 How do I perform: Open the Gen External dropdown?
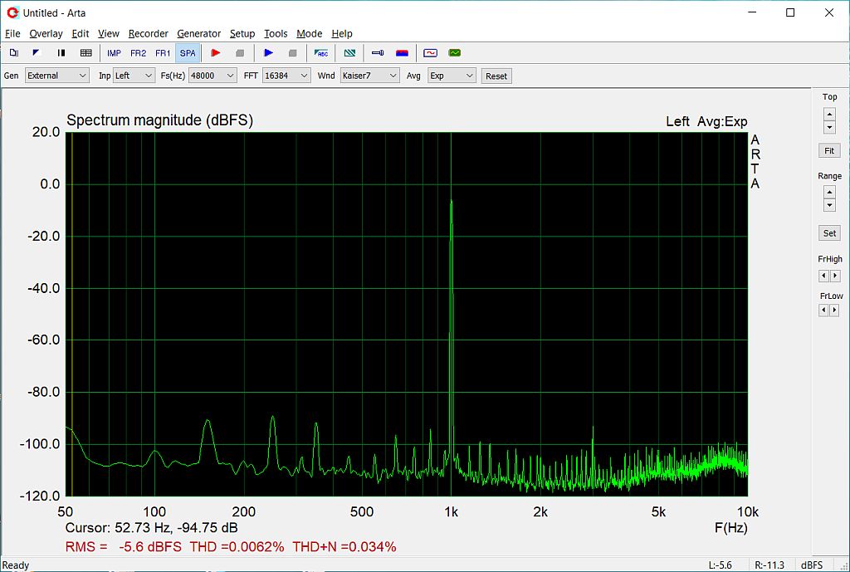point(57,76)
